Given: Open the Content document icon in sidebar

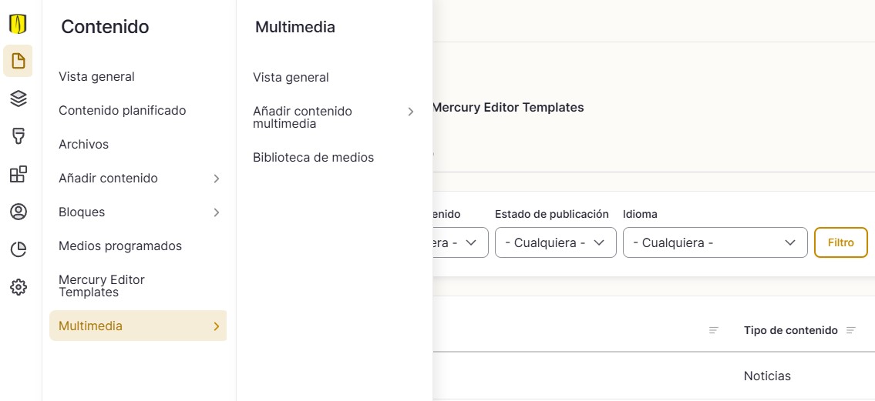Looking at the screenshot, I should (x=18, y=61).
